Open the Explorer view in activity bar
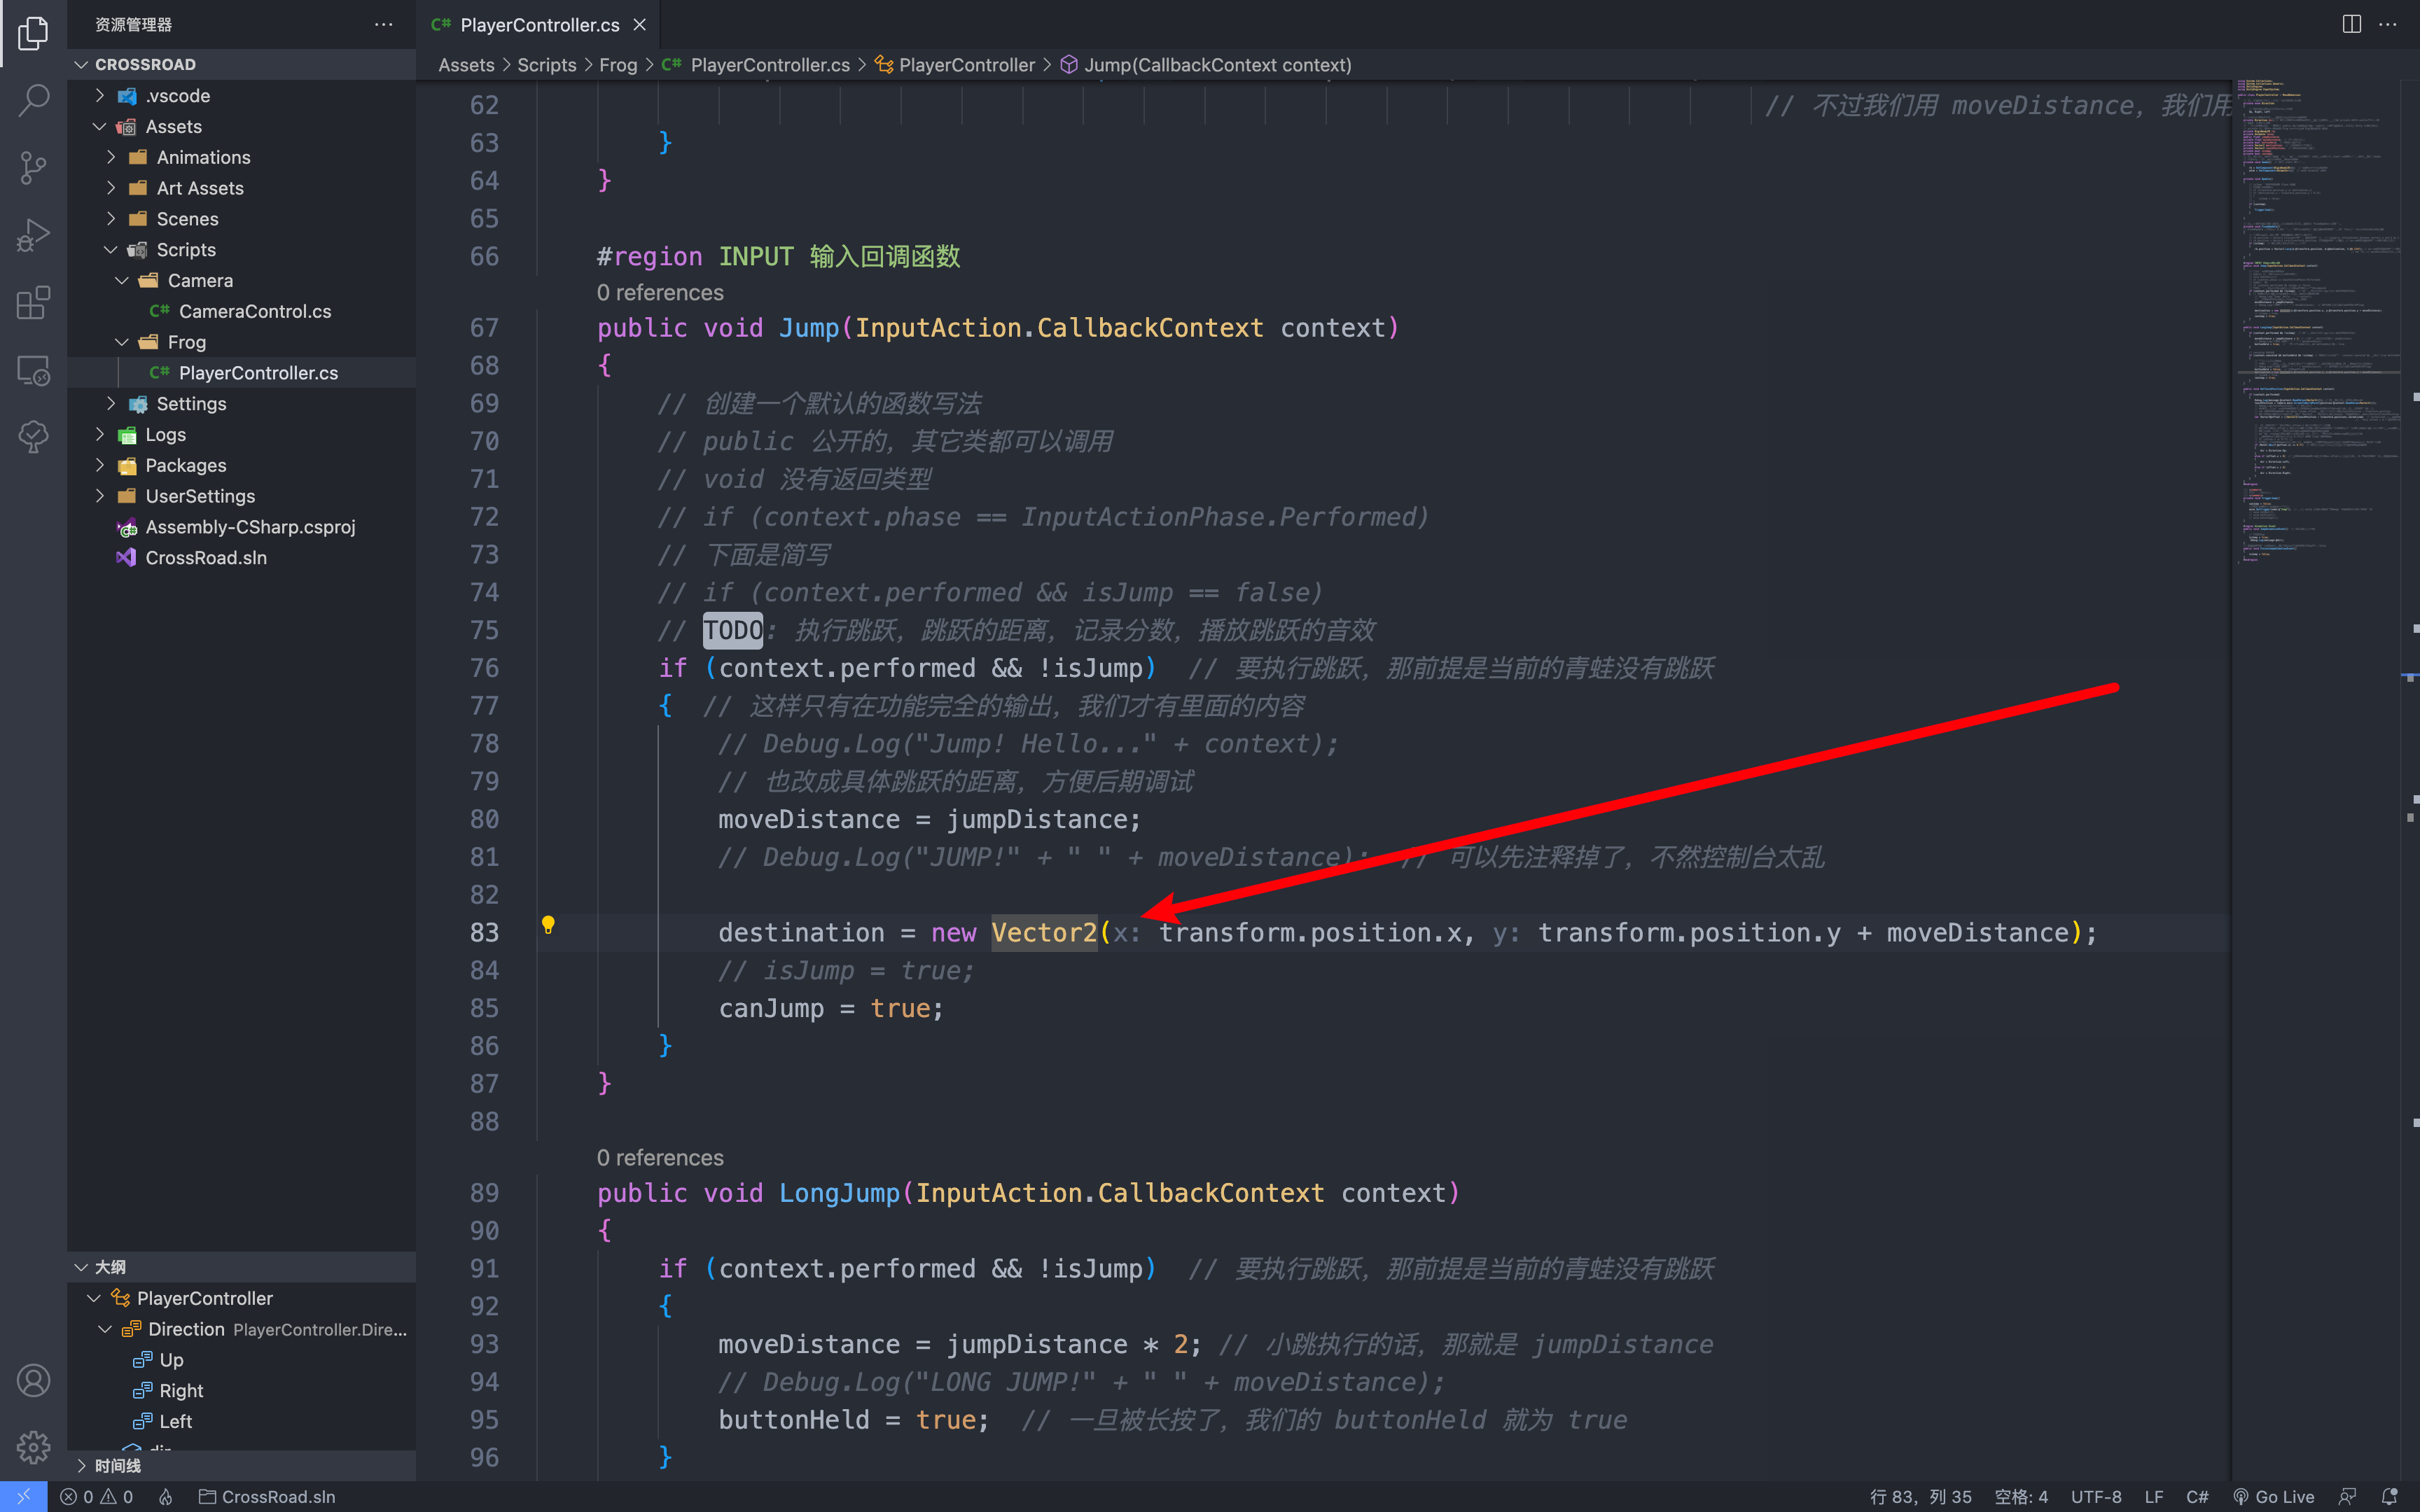This screenshot has width=2420, height=1512. point(33,33)
